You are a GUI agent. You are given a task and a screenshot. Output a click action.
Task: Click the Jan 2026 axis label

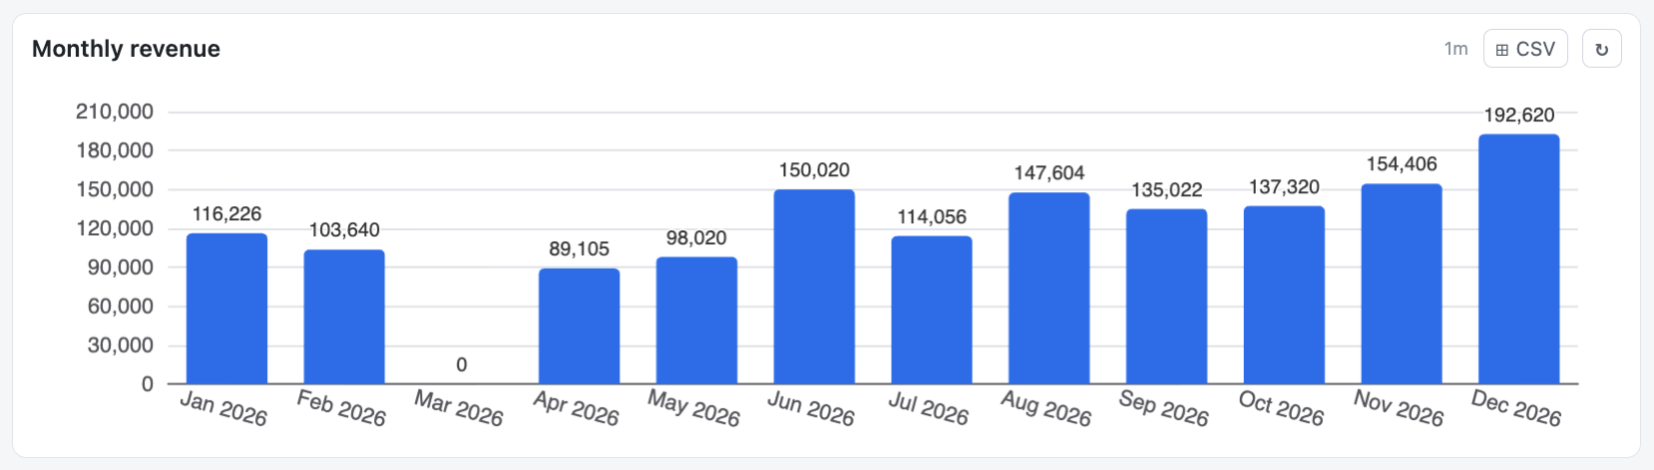point(223,408)
